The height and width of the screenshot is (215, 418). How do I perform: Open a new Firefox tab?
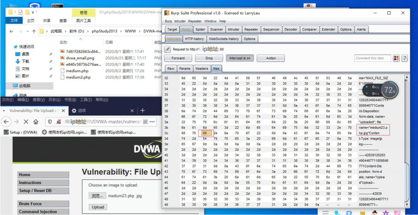point(142,111)
